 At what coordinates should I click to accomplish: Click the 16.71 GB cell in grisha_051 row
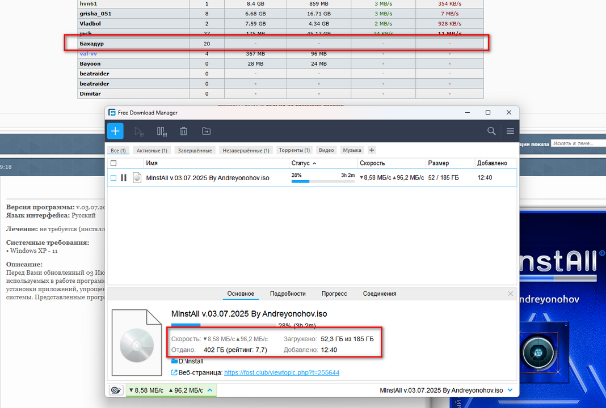point(319,14)
